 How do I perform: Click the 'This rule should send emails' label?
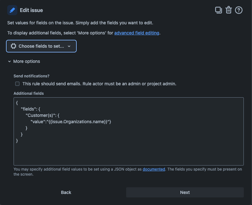[x=99, y=84]
